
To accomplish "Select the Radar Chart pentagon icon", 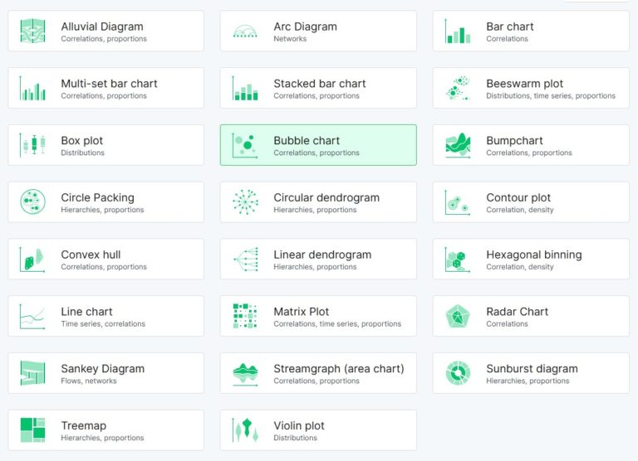I will pyautogui.click(x=458, y=316).
